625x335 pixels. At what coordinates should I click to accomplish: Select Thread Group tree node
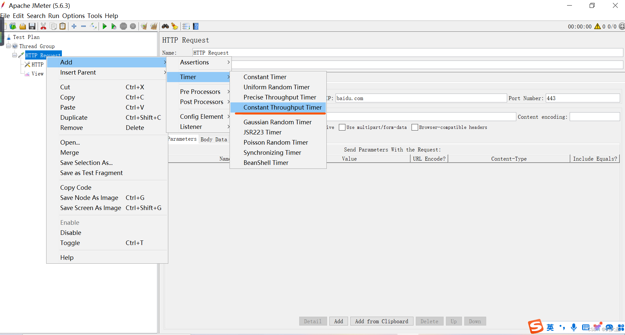tap(37, 46)
